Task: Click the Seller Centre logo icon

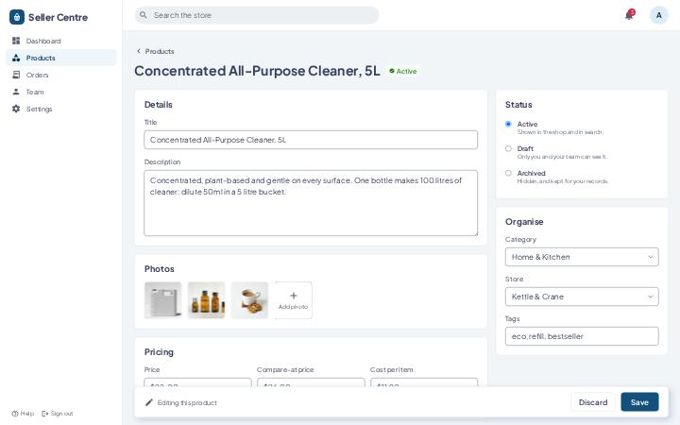Action: coord(16,17)
